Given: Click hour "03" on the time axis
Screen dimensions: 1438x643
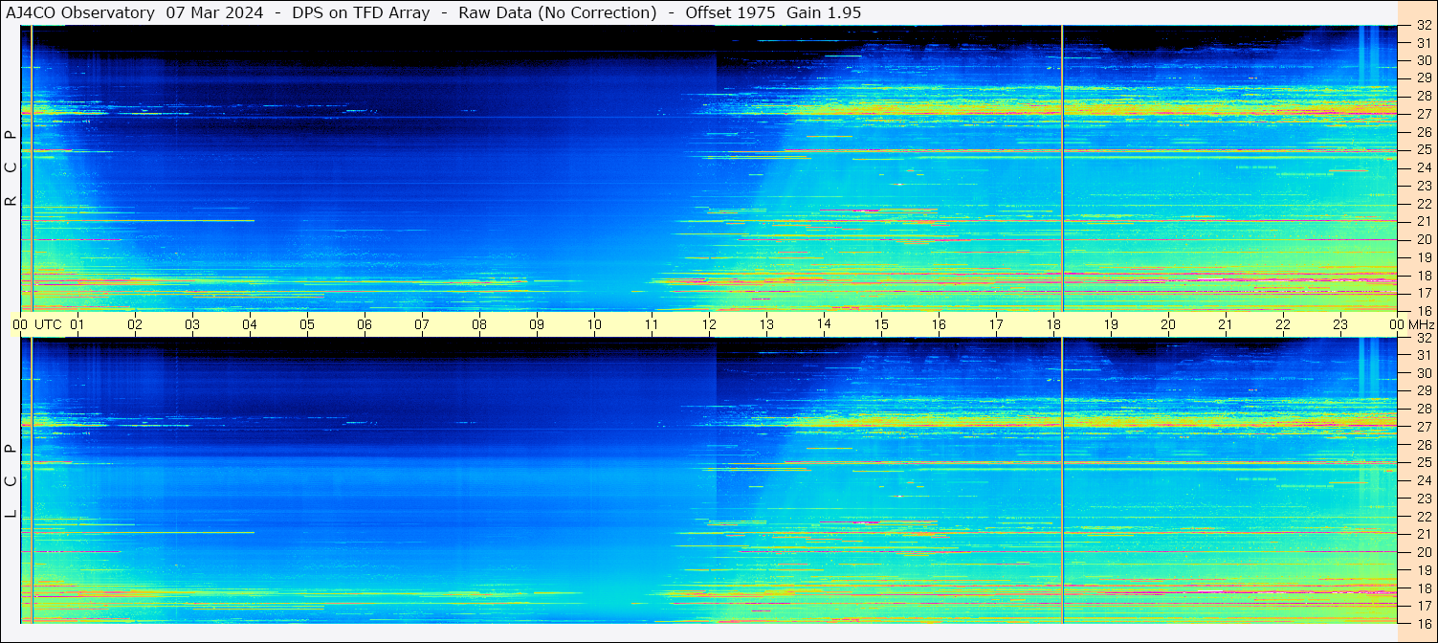Looking at the screenshot, I should pos(192,324).
